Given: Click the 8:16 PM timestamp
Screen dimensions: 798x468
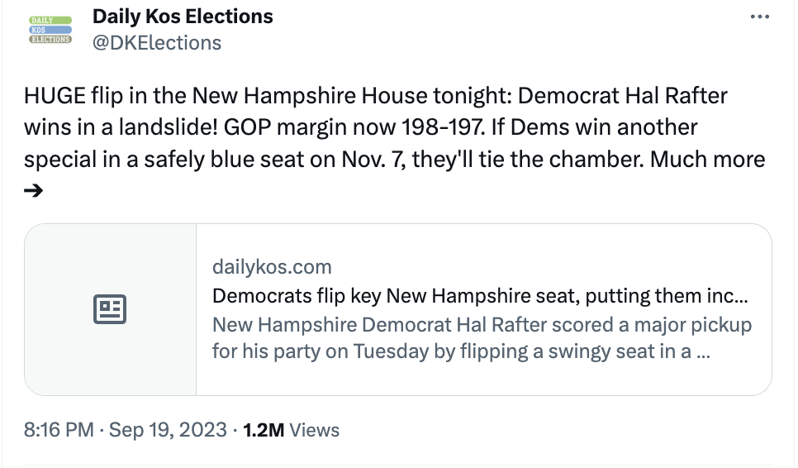Looking at the screenshot, I should click(58, 430).
